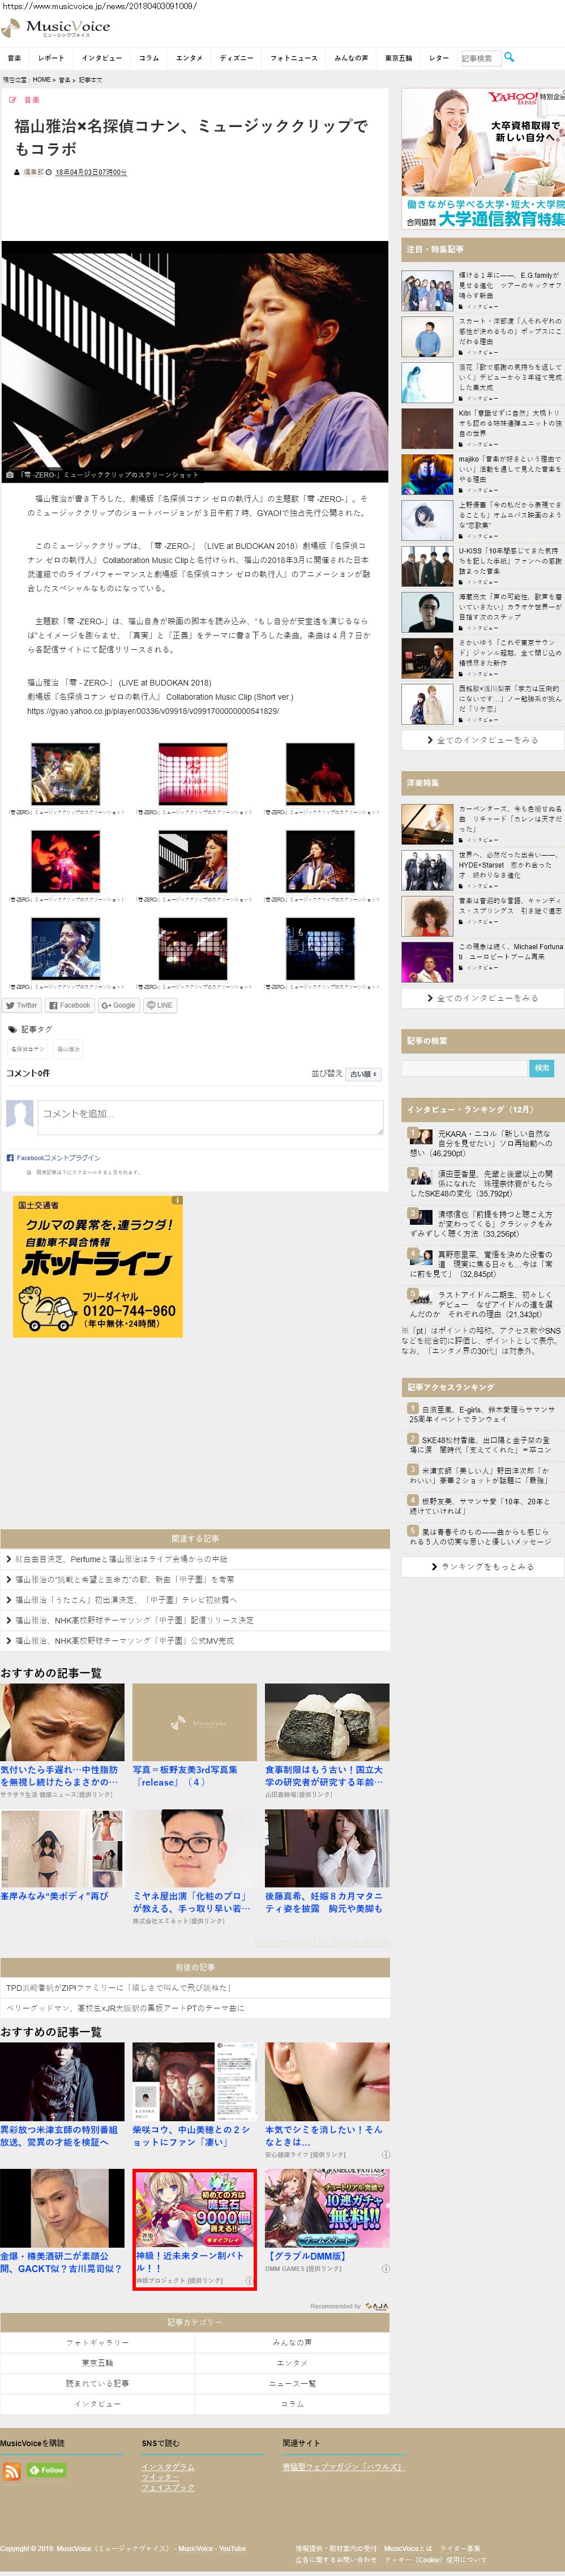Share article through LINE button
The height and width of the screenshot is (2576, 565).
[x=160, y=1005]
